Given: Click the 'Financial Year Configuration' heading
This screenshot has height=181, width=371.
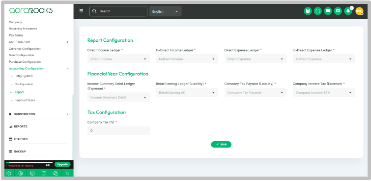Looking at the screenshot, I should (117, 74).
